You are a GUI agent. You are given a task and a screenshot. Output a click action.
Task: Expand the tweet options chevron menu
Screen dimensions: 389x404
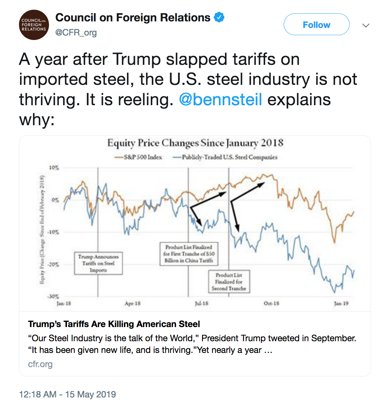(x=366, y=25)
